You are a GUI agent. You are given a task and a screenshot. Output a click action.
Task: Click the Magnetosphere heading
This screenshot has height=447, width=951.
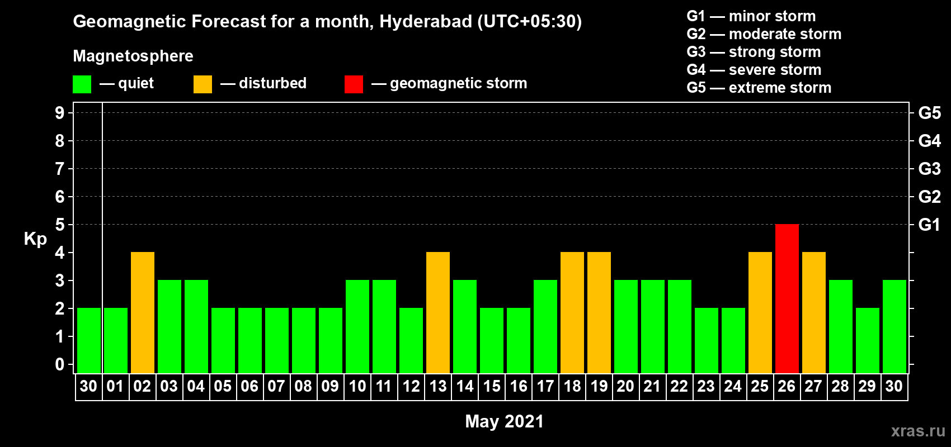coord(133,56)
